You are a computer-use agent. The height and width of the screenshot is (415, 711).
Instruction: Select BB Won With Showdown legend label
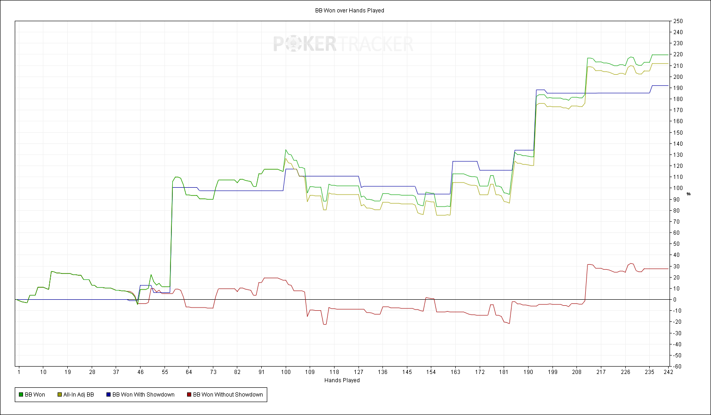click(x=144, y=395)
